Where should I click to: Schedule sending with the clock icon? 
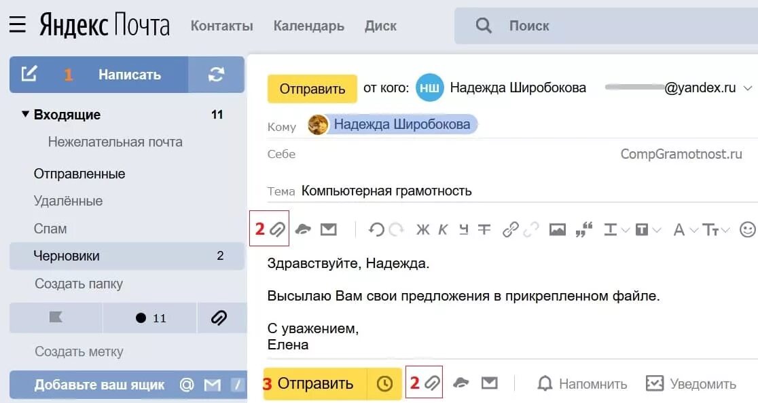tap(384, 384)
